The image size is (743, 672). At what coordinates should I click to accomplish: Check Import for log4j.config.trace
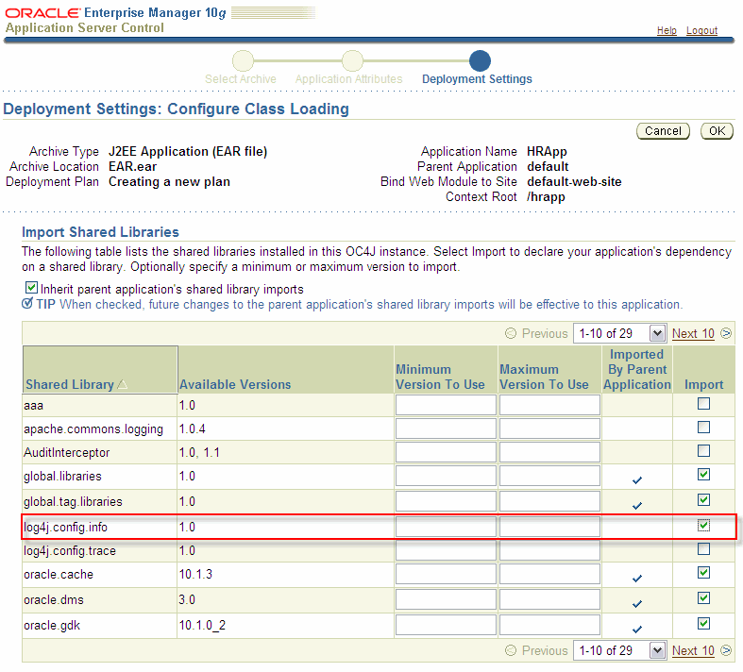703,549
